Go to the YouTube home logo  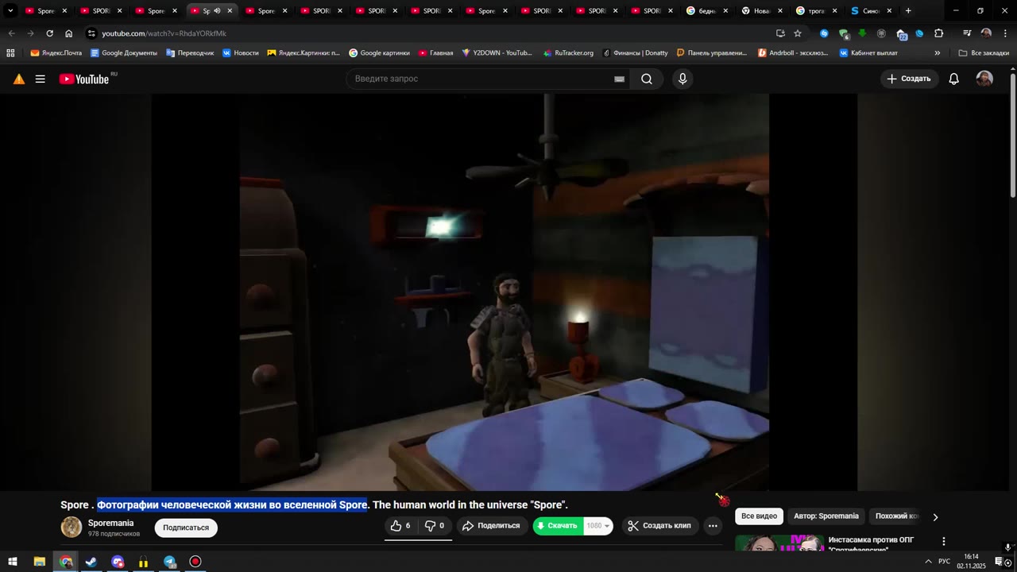coord(84,79)
